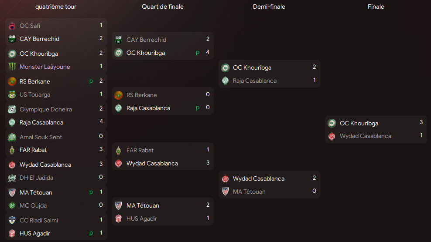
Task: Click the FAR Rabat crest in Quart de finale
Action: pos(119,150)
